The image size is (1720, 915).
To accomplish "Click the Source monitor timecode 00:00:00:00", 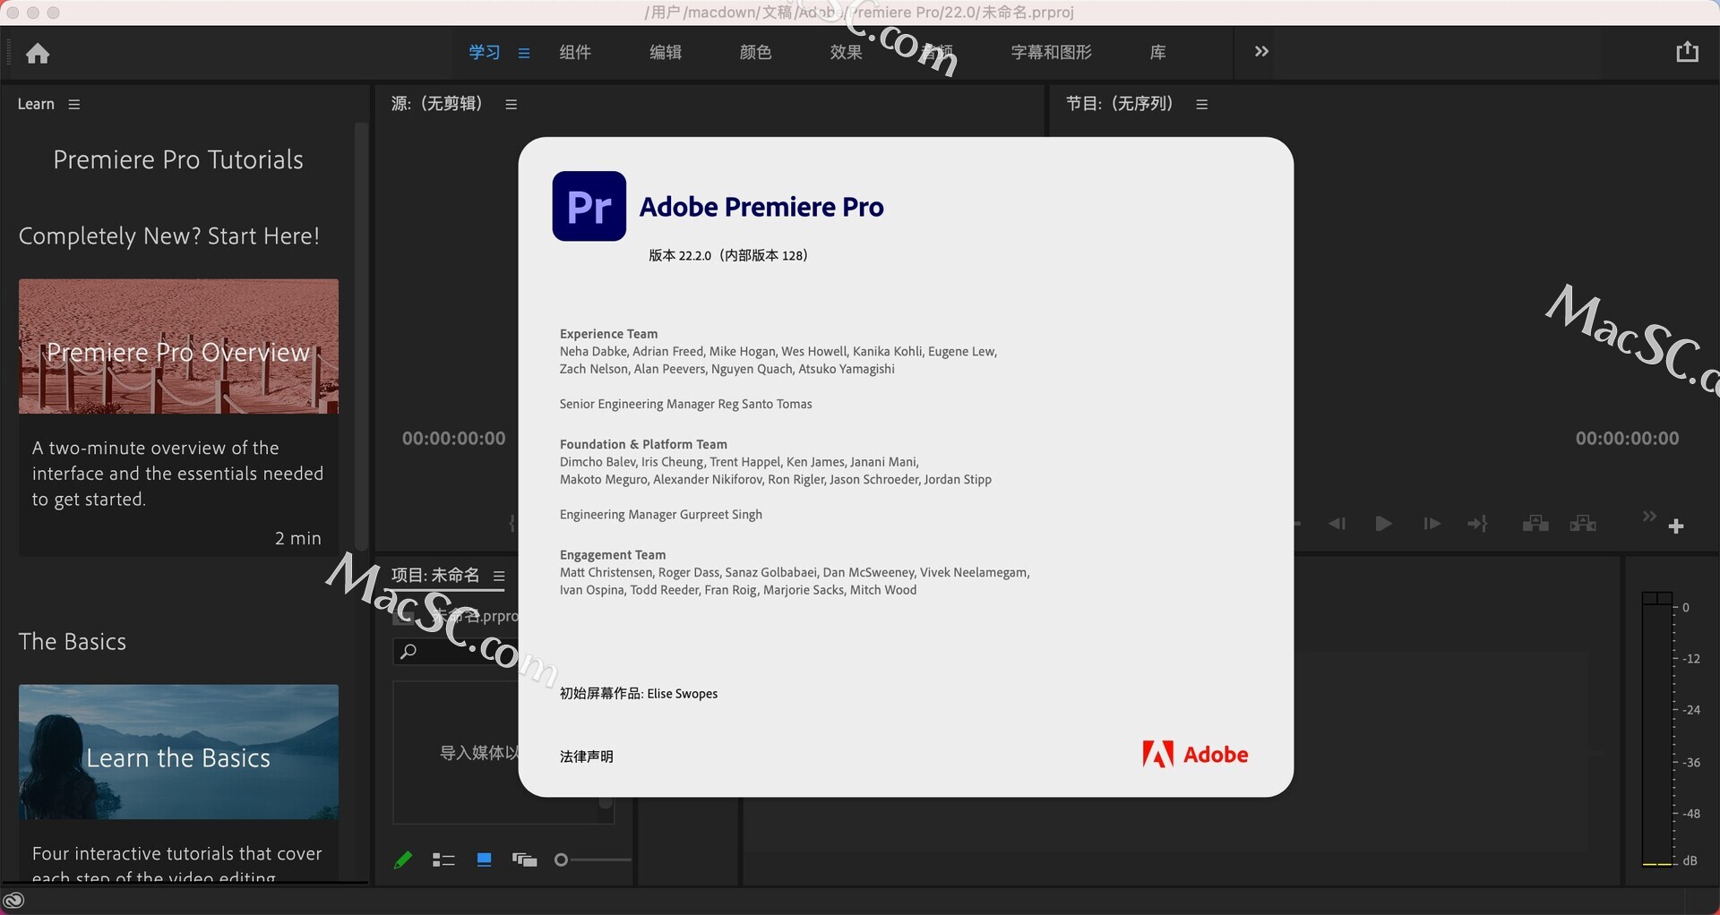I will 453,439.
